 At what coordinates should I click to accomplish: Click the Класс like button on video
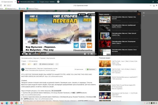tap(82, 15)
